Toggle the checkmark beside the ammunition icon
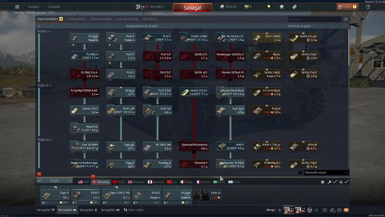The height and width of the screenshot is (217, 385). coord(346,182)
